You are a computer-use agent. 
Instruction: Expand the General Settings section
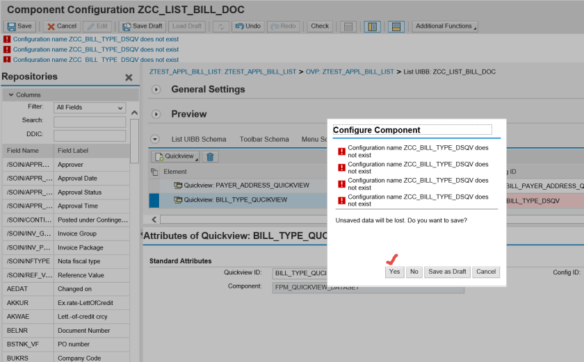coord(156,90)
